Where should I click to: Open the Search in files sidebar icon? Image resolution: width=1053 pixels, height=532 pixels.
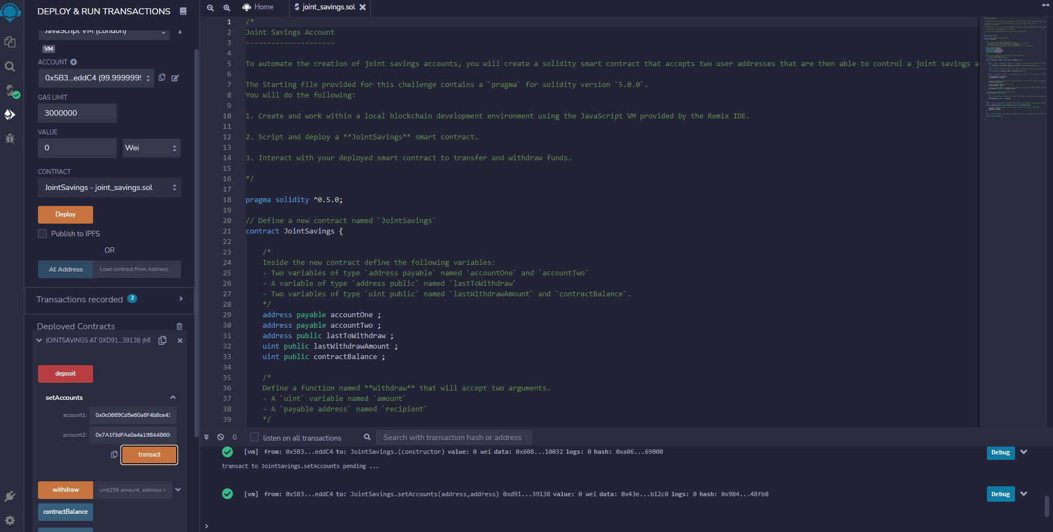point(10,67)
